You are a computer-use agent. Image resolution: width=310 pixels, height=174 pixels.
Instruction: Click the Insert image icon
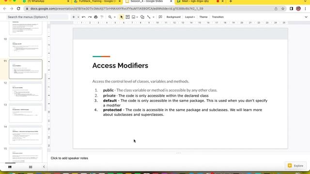tap(134, 17)
